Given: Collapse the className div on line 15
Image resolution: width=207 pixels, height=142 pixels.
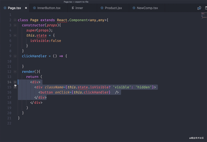Looking at the screenshot, I should tap(15, 87).
